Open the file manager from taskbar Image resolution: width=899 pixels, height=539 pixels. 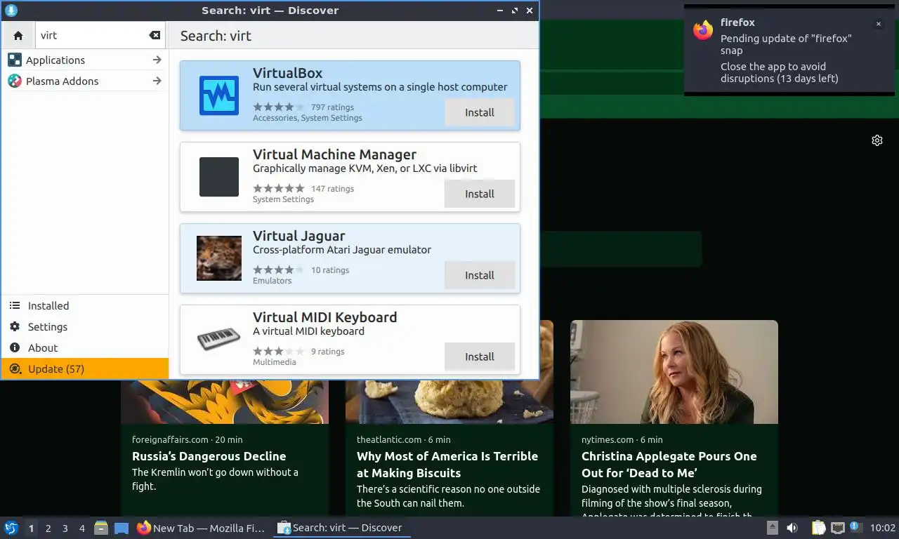tap(101, 528)
